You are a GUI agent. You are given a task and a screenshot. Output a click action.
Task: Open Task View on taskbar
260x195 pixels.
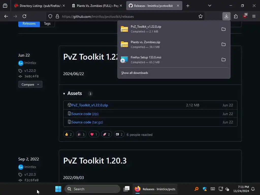(x=126, y=189)
